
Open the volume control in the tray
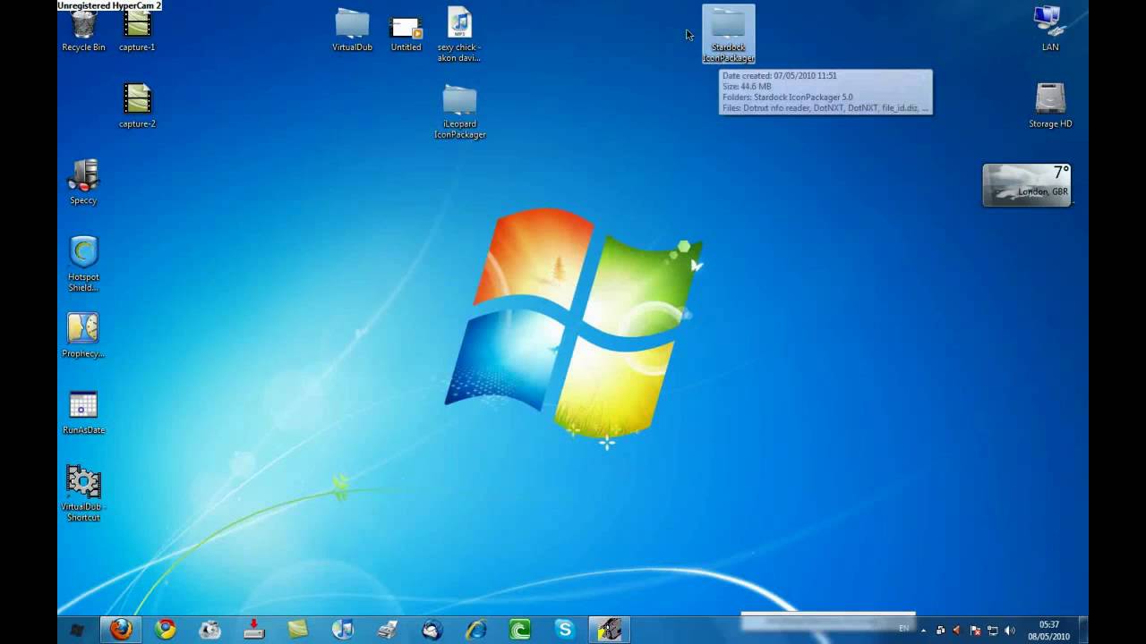pos(1008,631)
